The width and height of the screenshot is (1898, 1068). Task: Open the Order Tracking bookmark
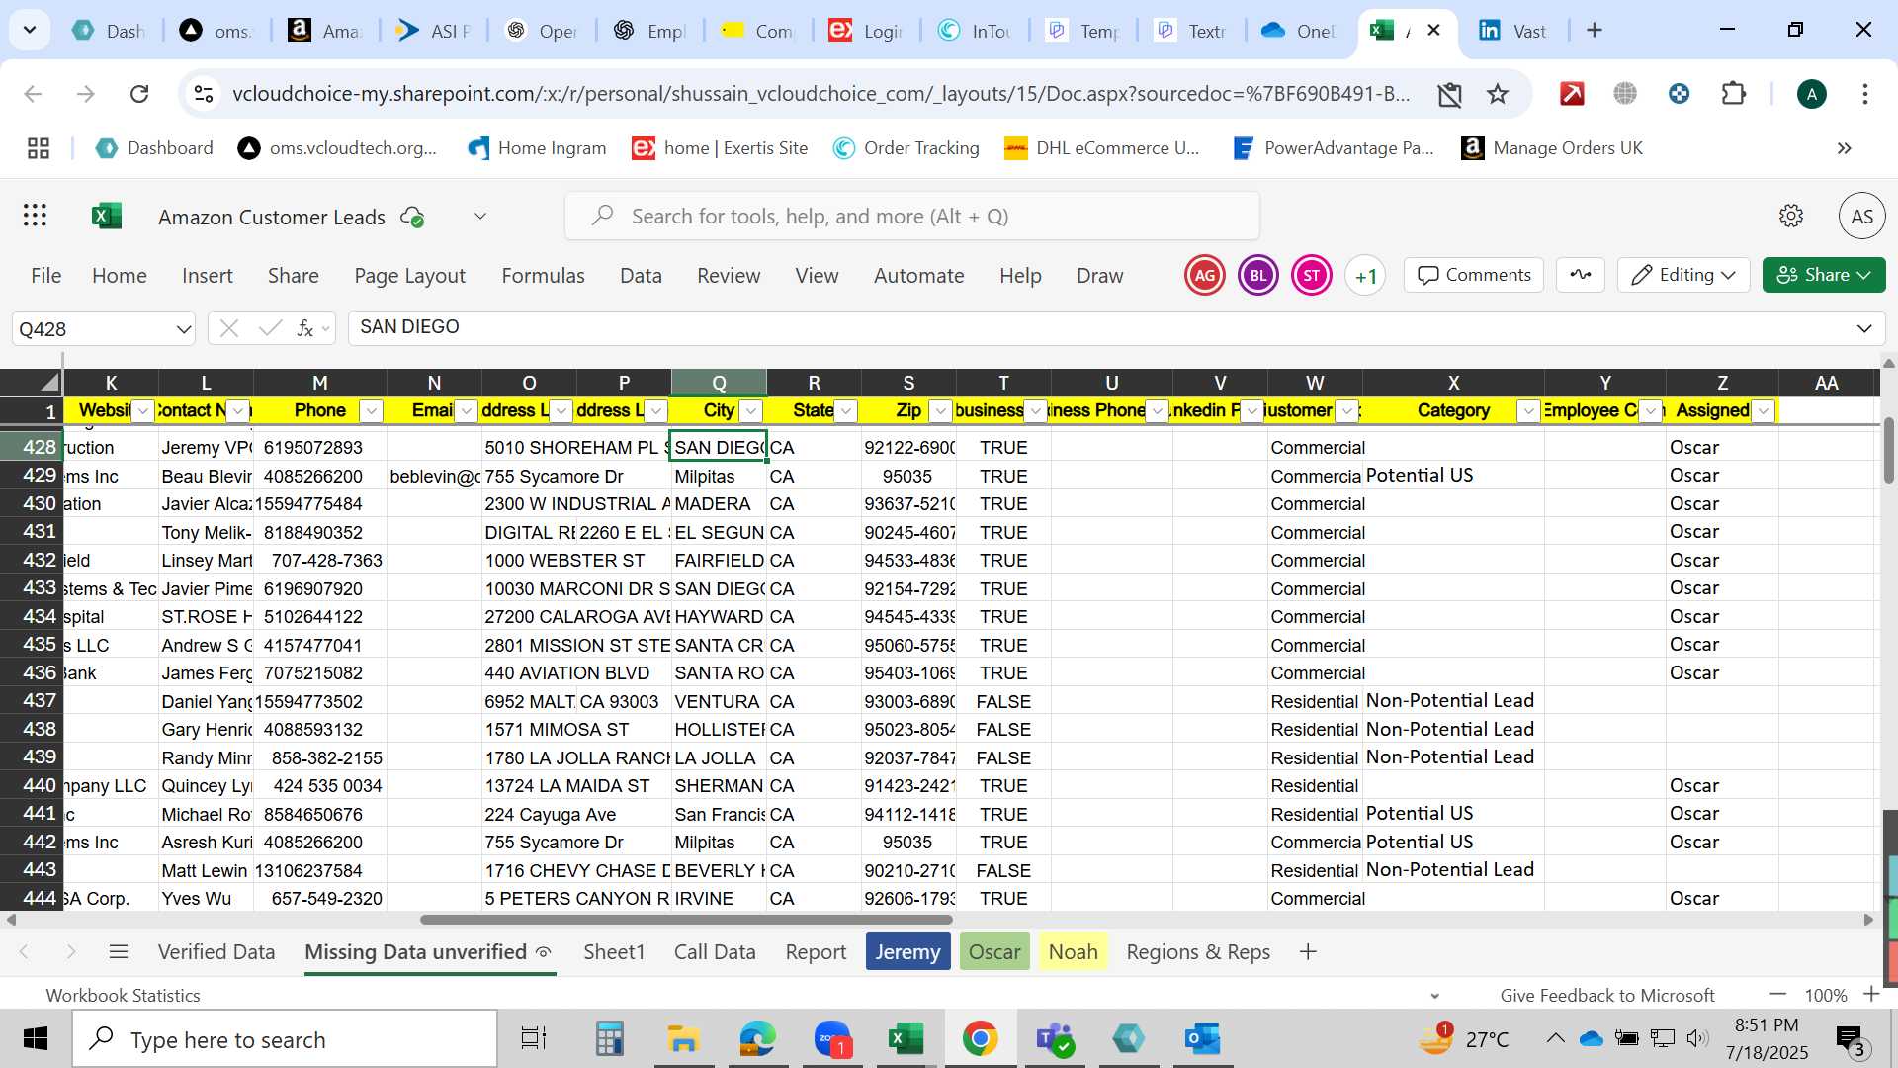coord(906,148)
